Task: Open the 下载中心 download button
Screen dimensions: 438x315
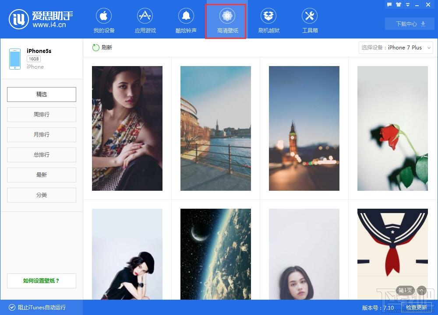Action: pyautogui.click(x=410, y=24)
